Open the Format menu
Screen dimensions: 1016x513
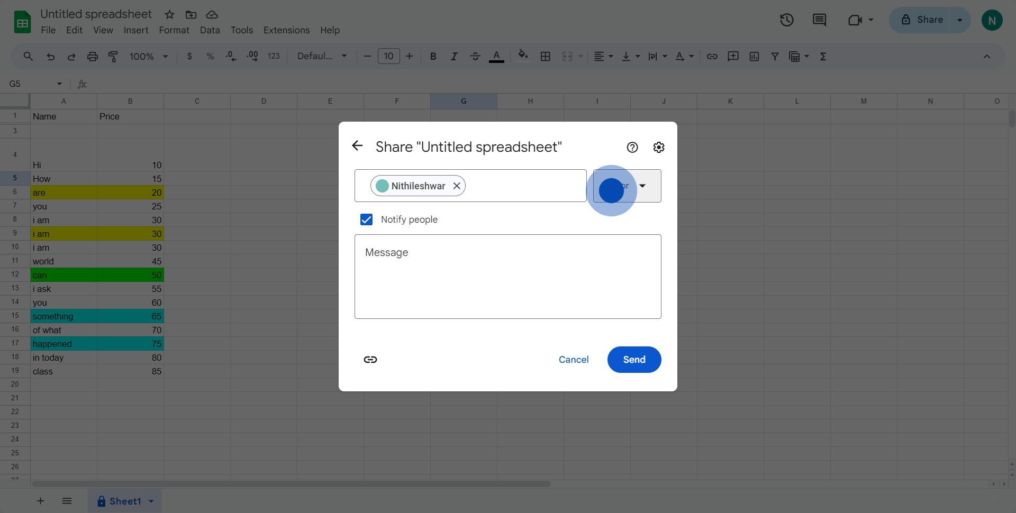[174, 30]
